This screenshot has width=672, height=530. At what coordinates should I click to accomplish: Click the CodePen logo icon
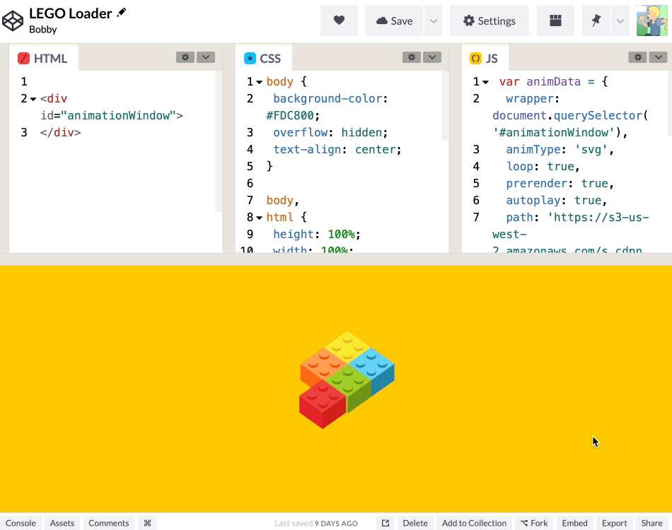coord(13,20)
